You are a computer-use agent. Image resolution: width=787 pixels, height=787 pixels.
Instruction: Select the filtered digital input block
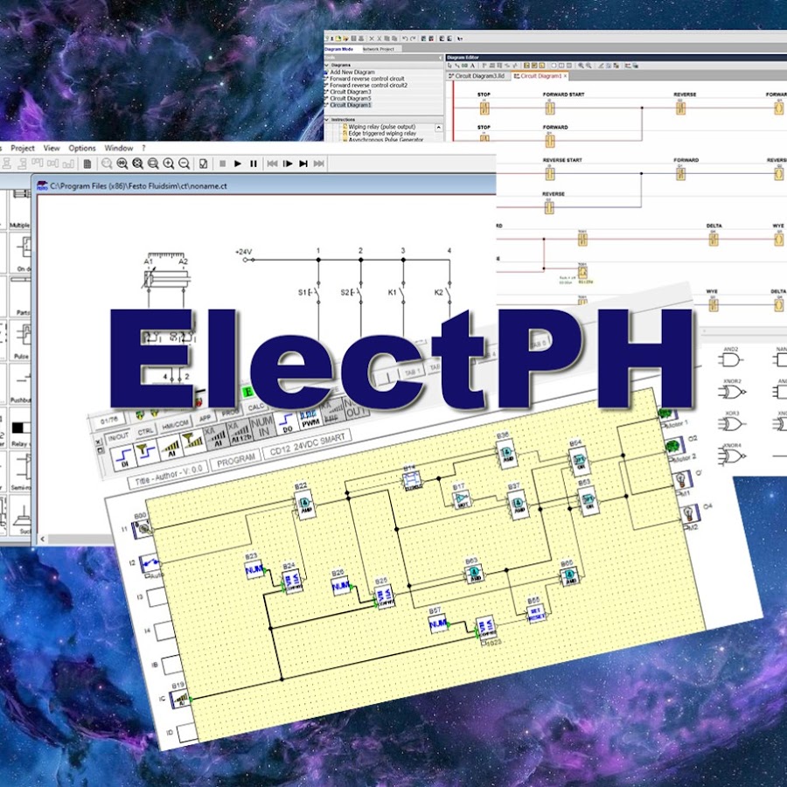[148, 451]
